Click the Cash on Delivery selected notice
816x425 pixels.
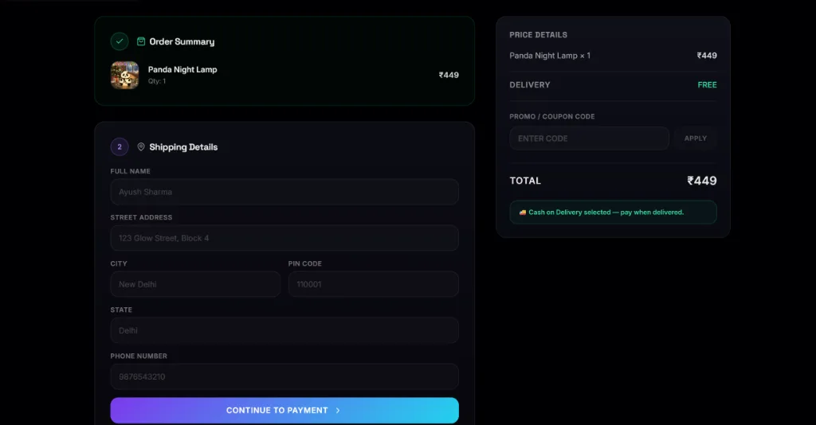(x=613, y=212)
